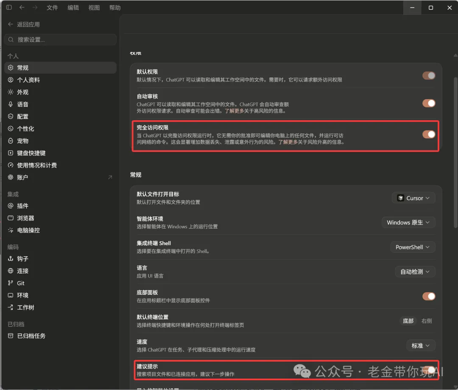Click the monitor icon beside 环境
This screenshot has width=458, height=390.
coord(11,295)
